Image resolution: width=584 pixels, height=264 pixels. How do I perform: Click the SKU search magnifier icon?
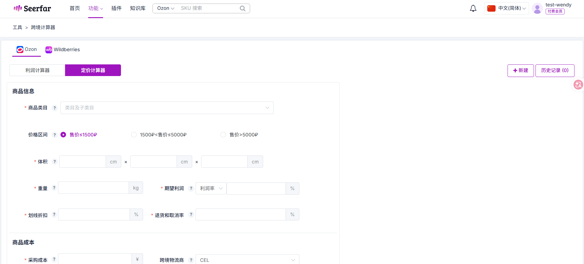[x=243, y=8]
